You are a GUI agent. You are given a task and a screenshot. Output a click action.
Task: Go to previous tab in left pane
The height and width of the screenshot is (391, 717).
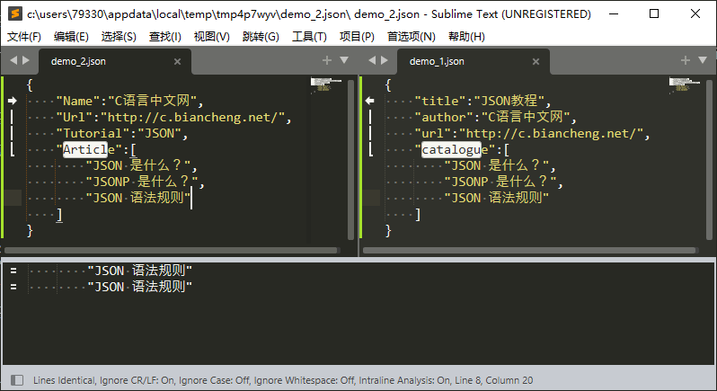click(13, 60)
